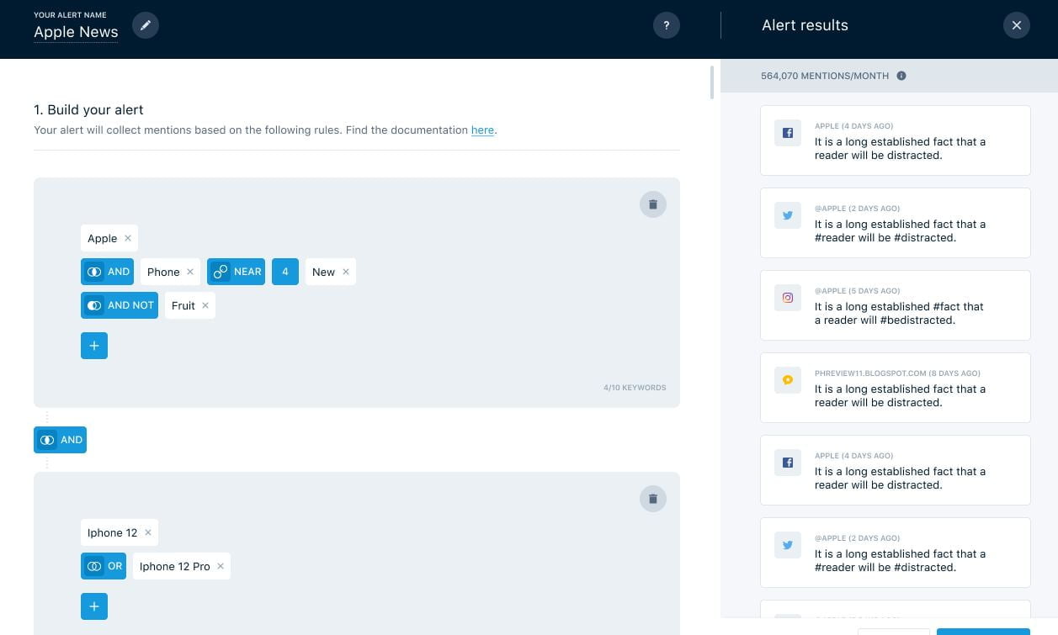Click mentions/month info icon
Image resolution: width=1058 pixels, height=635 pixels.
901,76
